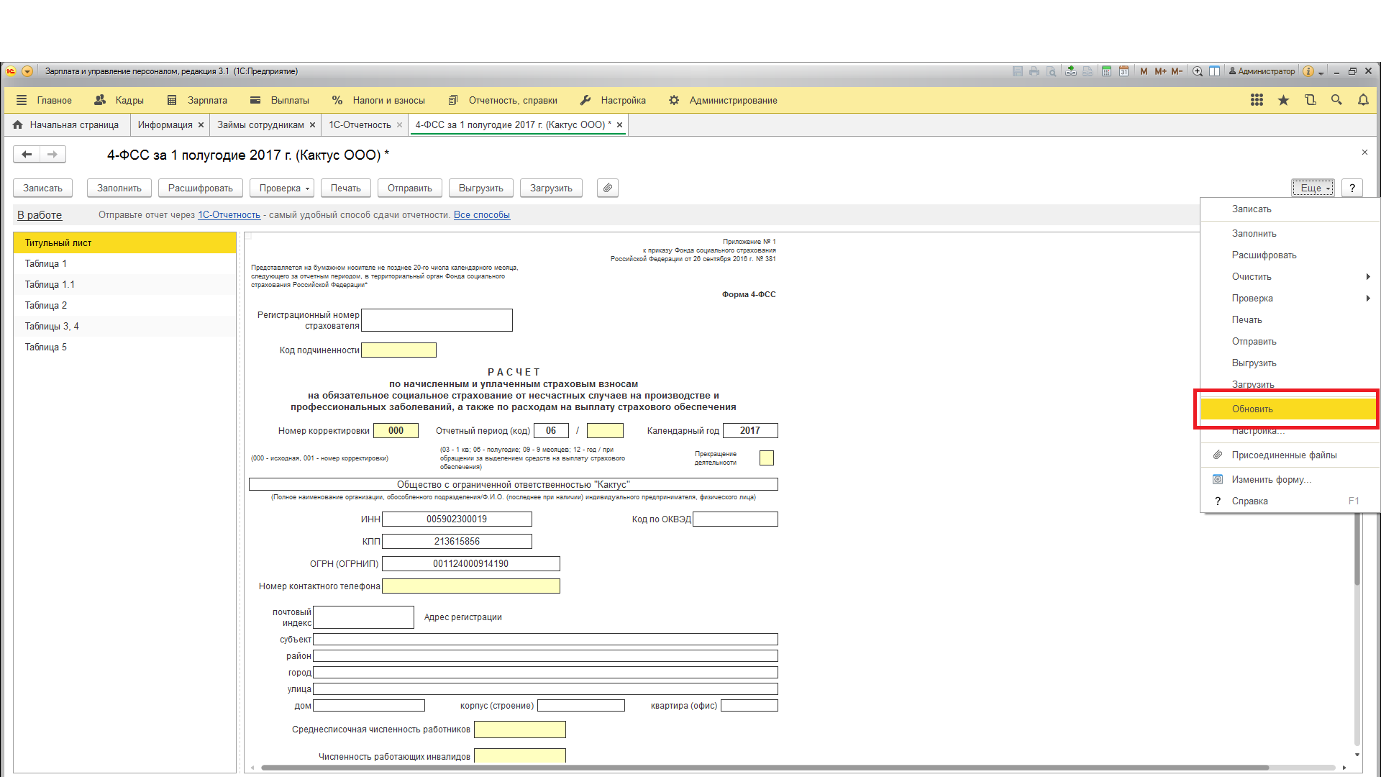1381x777 pixels.
Task: Open the calendar icon in title bar
Action: point(1124,71)
